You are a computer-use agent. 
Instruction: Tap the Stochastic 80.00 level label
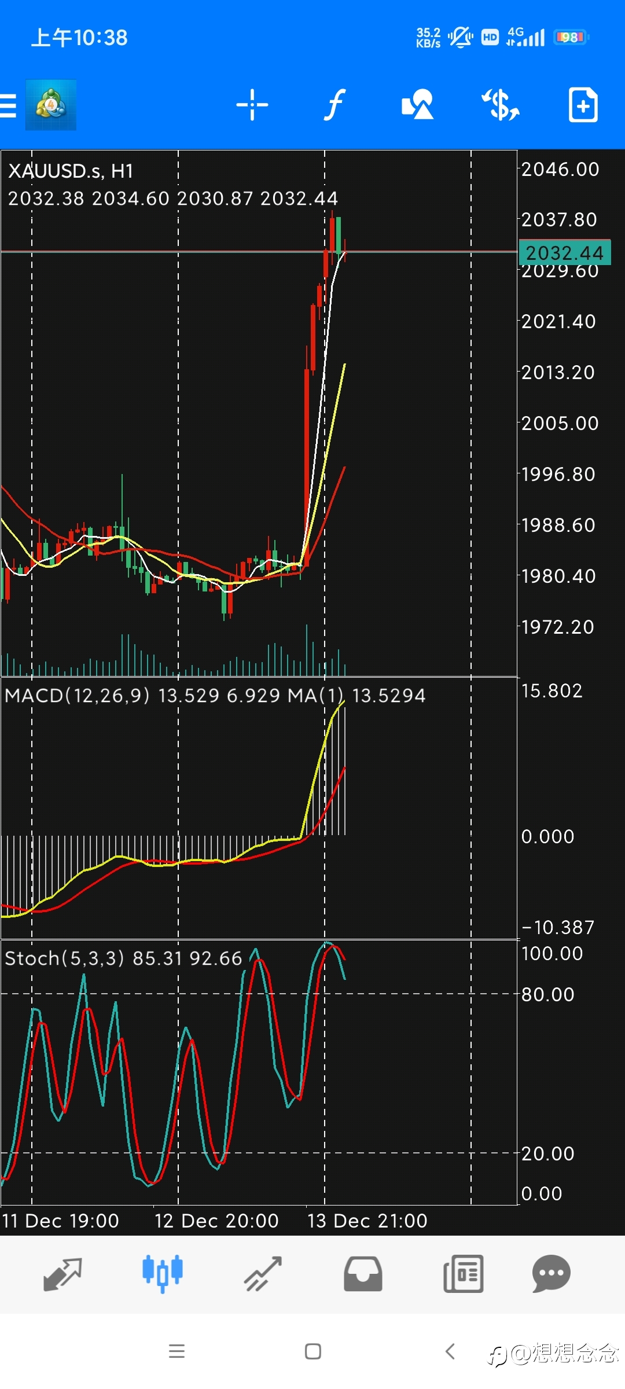[548, 994]
